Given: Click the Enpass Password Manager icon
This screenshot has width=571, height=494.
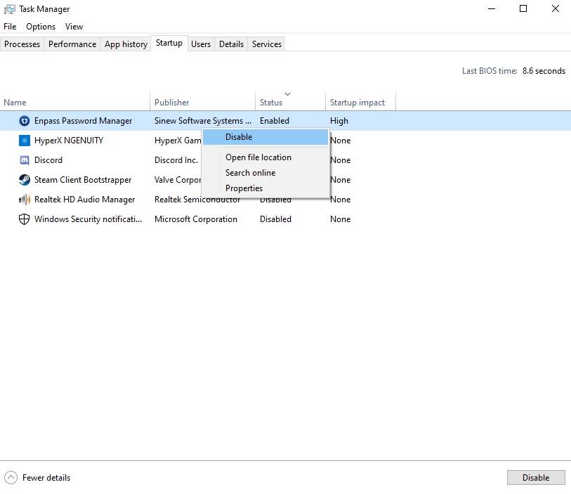Looking at the screenshot, I should [25, 121].
